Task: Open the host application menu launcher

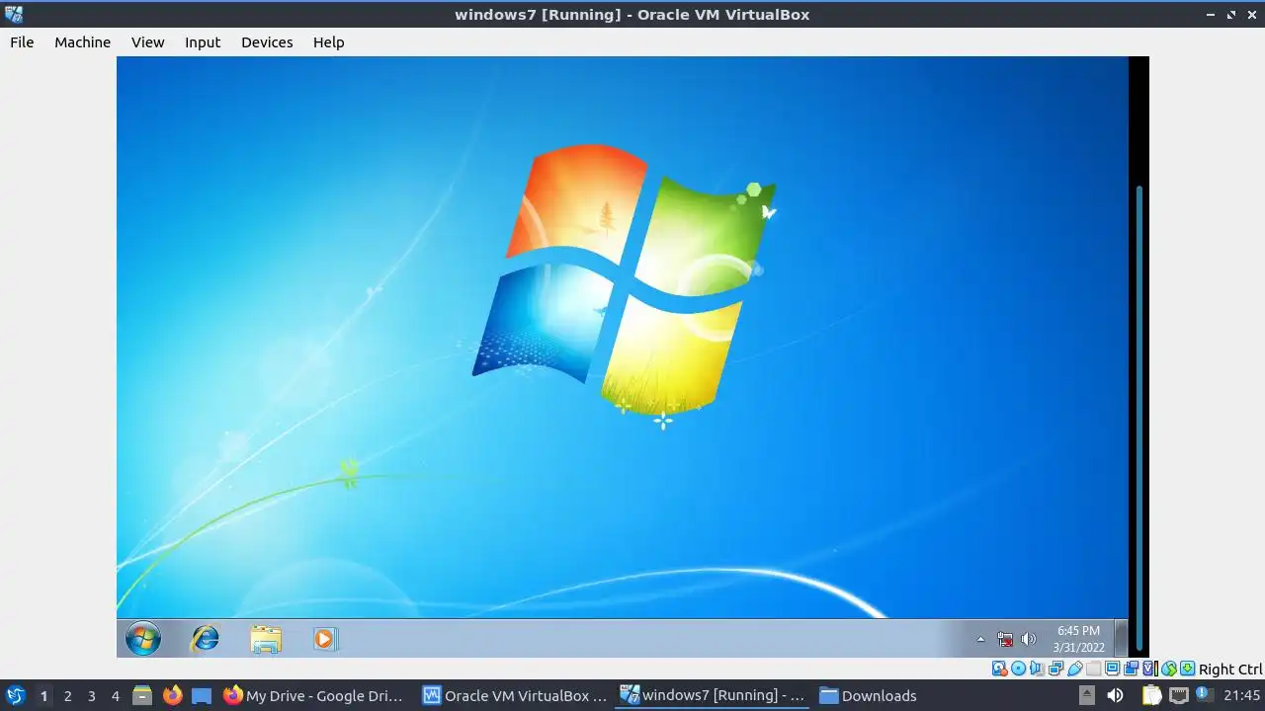Action: point(15,695)
